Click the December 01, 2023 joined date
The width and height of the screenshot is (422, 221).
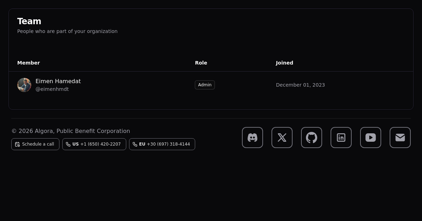(x=300, y=85)
